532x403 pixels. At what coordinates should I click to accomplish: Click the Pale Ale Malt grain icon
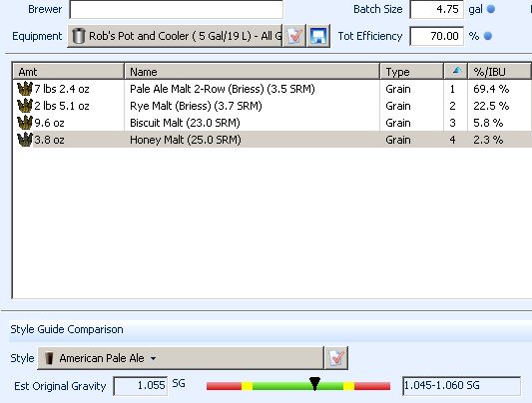[x=24, y=89]
